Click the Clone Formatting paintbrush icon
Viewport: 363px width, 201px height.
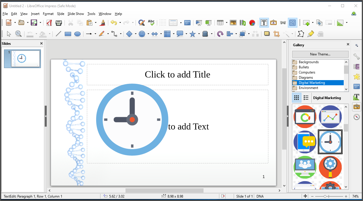point(102,23)
